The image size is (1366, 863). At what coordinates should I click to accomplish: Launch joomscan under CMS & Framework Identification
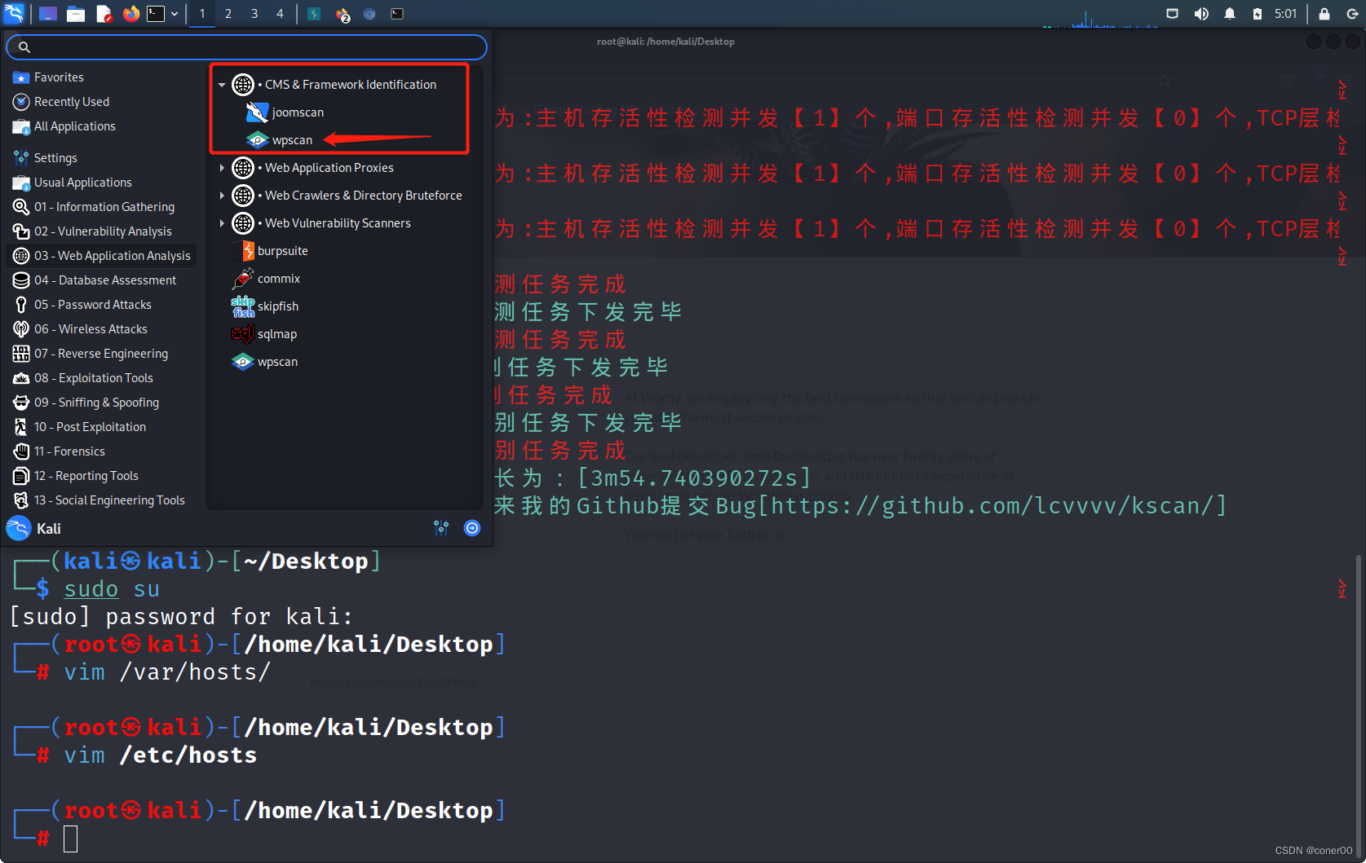point(285,112)
